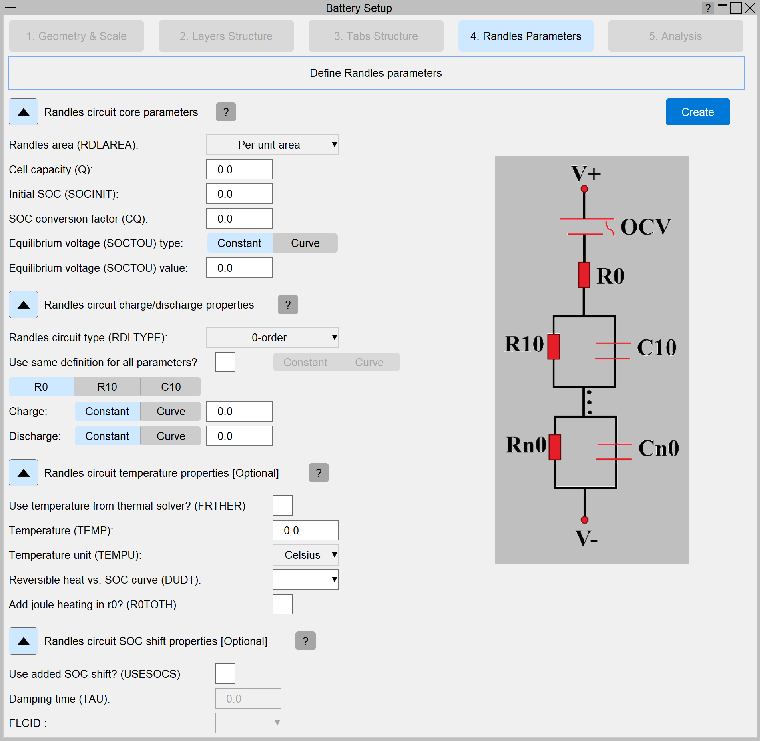Open the Reversible heat DUDT curve dropdown

click(305, 580)
